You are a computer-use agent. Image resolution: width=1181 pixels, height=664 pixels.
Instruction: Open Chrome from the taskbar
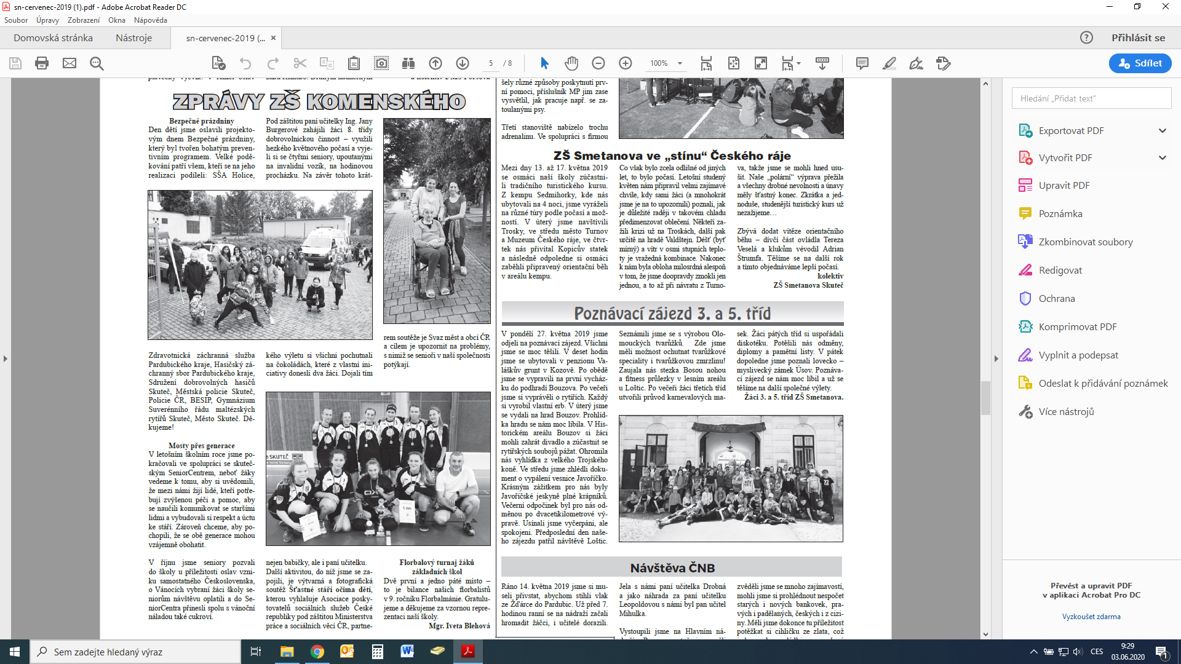click(317, 652)
